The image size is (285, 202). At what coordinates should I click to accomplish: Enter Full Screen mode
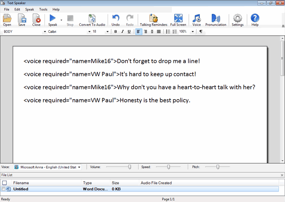[x=178, y=18]
